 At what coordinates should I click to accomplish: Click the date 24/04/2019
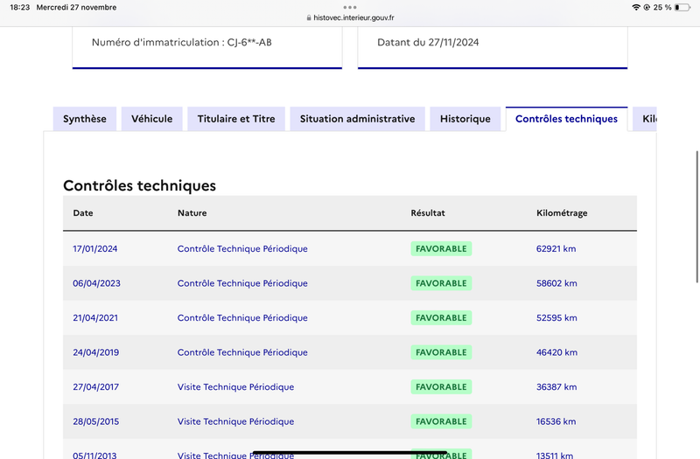point(96,352)
